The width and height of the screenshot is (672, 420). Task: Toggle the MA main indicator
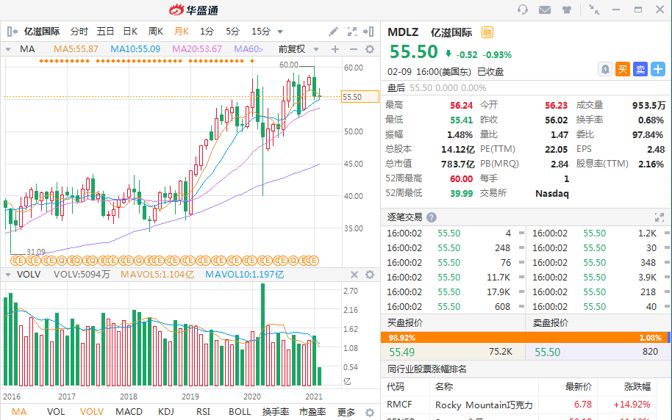[19, 412]
